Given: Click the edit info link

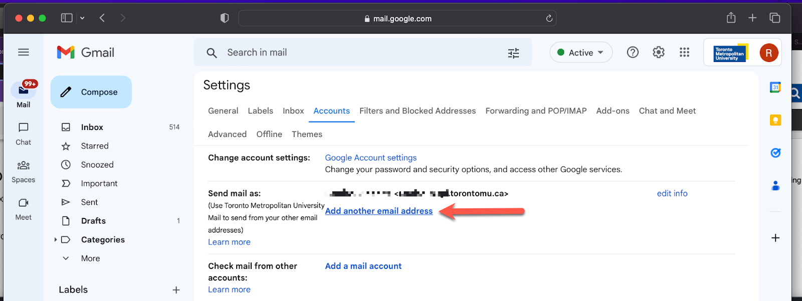Looking at the screenshot, I should pos(672,193).
